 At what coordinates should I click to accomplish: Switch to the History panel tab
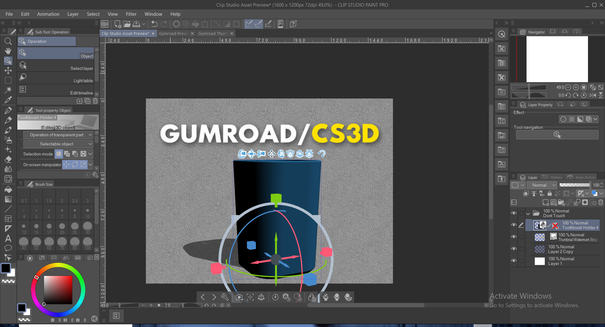[x=552, y=178]
